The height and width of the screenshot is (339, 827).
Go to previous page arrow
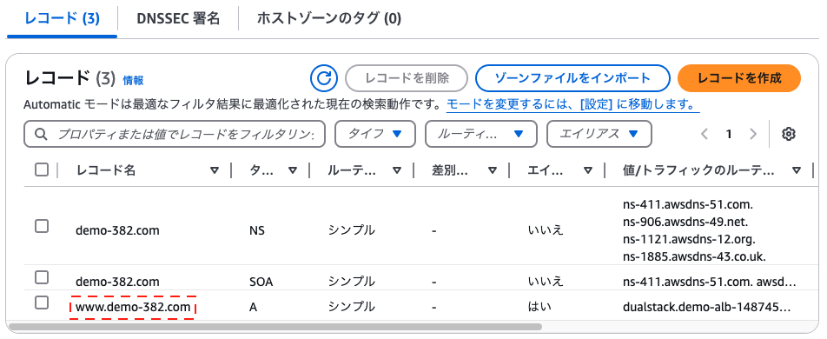(x=705, y=134)
